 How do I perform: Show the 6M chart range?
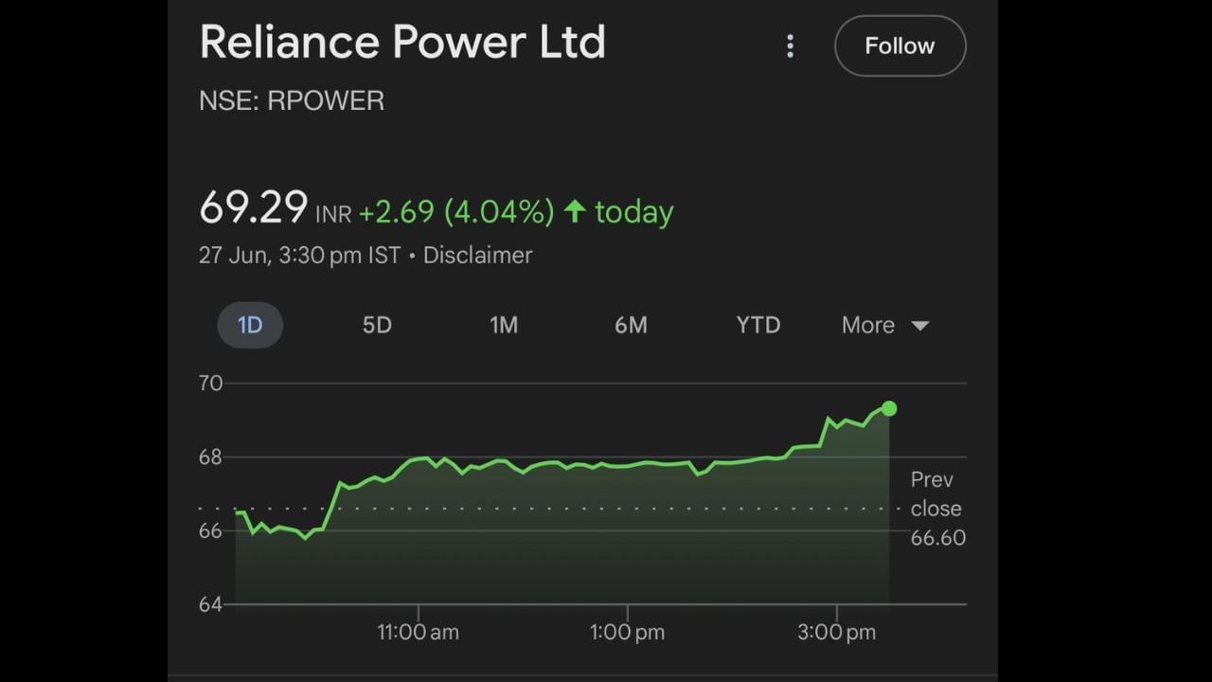pos(631,325)
